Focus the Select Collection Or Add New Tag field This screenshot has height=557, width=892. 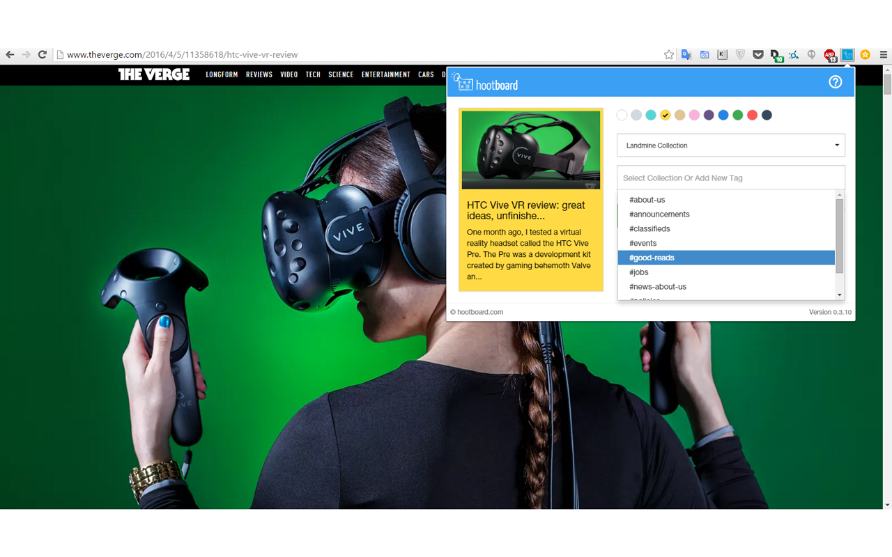[x=730, y=178]
